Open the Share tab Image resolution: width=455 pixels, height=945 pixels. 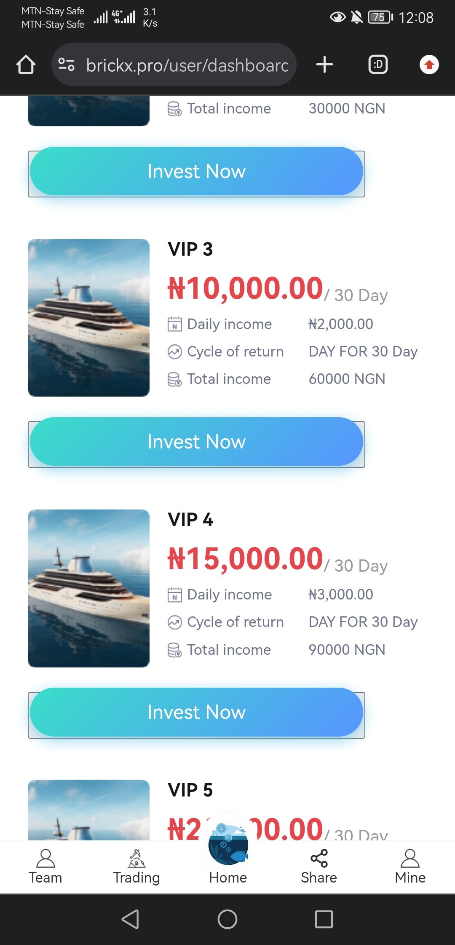[319, 867]
